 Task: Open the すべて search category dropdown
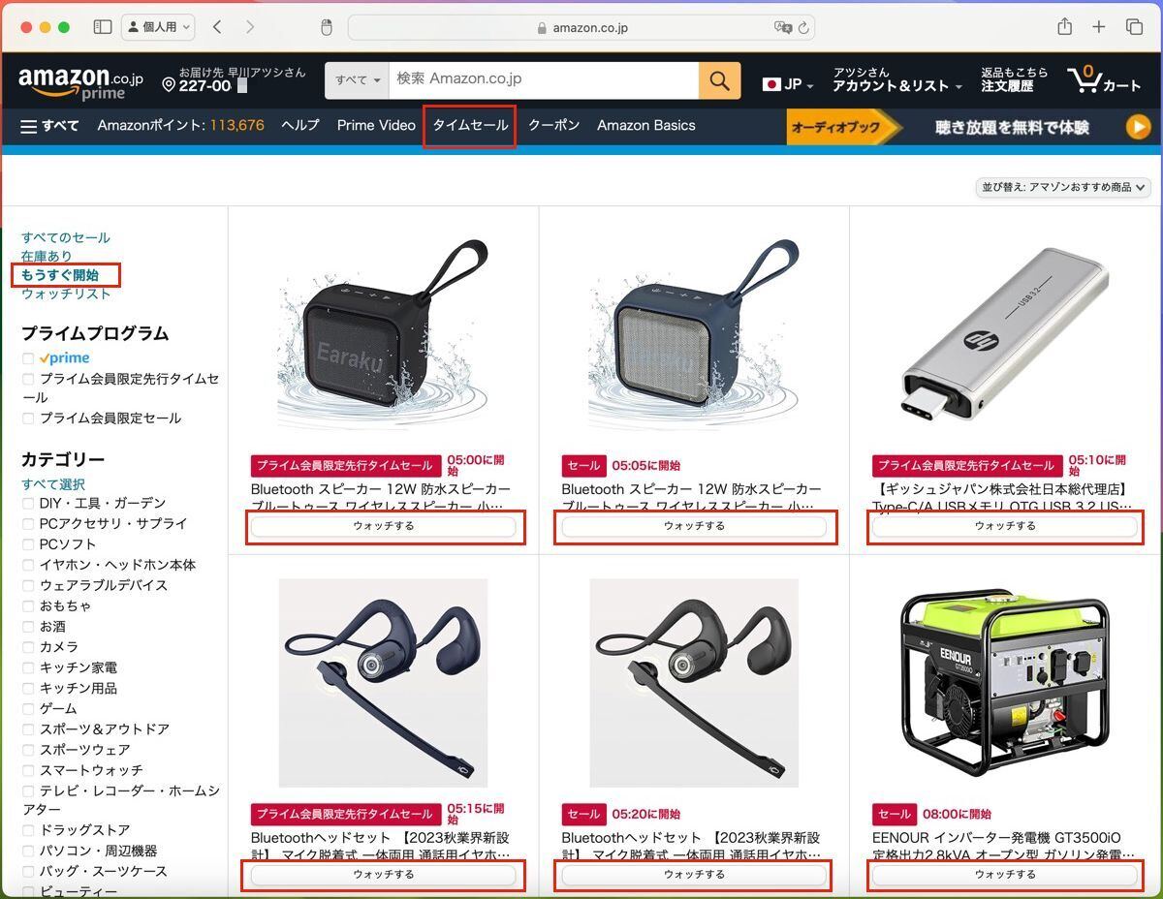click(x=357, y=80)
